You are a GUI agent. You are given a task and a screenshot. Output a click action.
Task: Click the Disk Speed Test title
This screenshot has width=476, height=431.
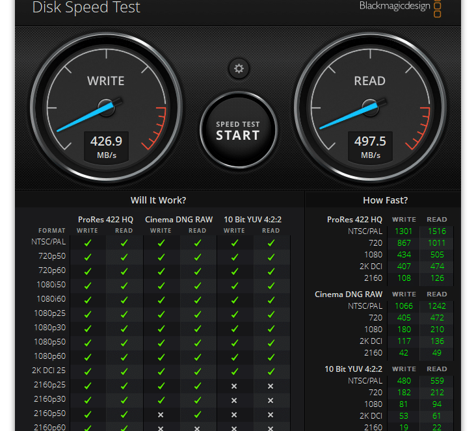click(x=86, y=7)
